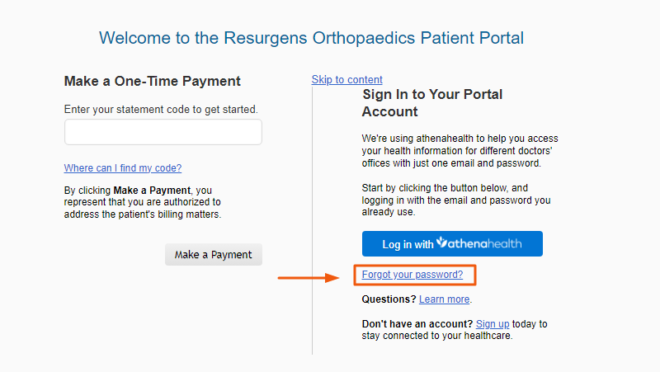
Task: Click the bold 'Questions?' label
Action: [389, 299]
